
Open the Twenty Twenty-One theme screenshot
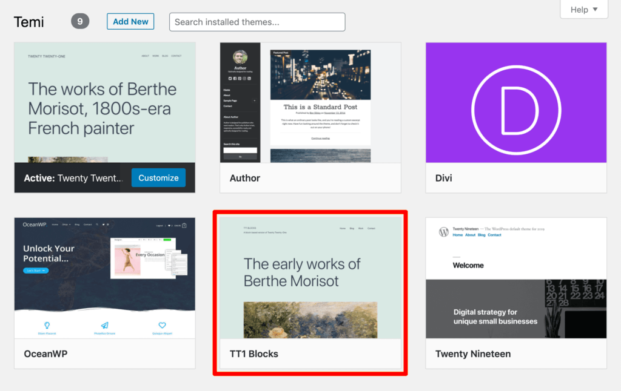click(104, 103)
